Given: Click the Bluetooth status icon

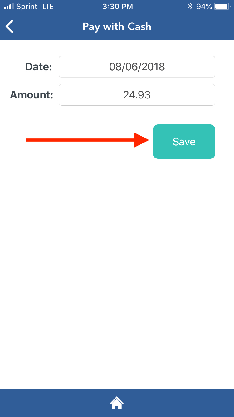Looking at the screenshot, I should point(190,7).
